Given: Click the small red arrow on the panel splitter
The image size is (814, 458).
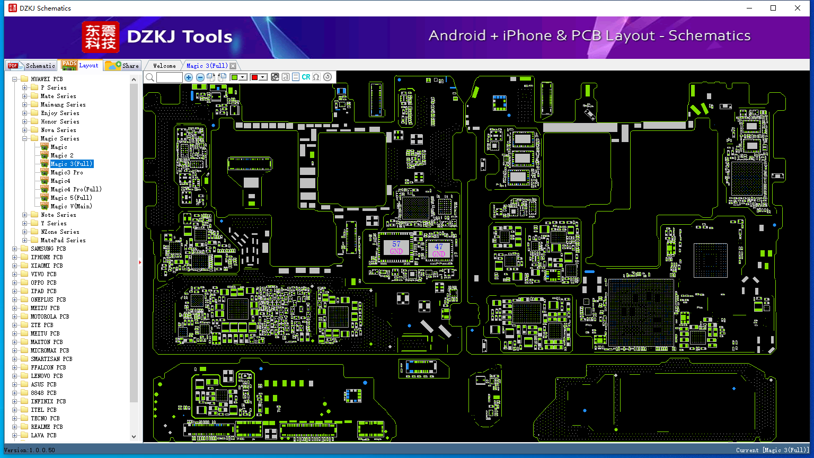Looking at the screenshot, I should point(140,262).
